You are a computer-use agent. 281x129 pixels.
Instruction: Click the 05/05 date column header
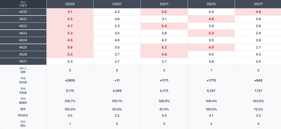70,4
